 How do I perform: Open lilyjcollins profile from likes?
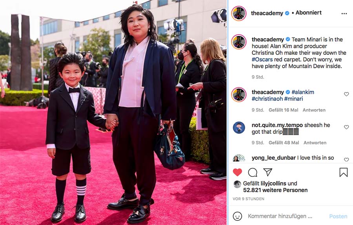pos(273,183)
